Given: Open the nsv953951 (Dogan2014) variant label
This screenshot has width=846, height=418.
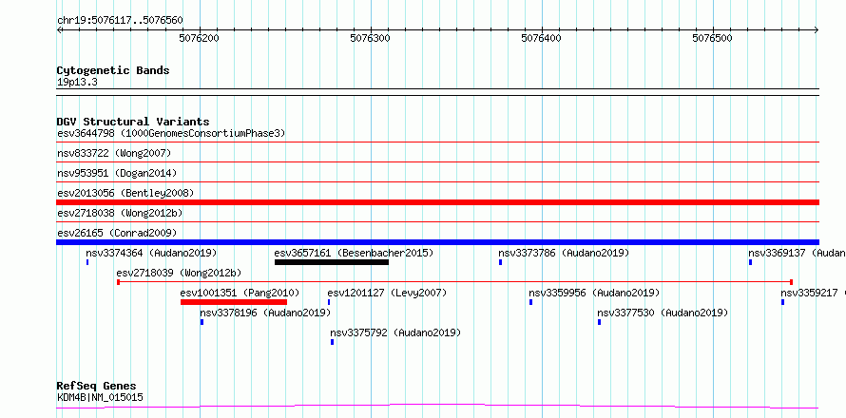Looking at the screenshot, I should click(117, 174).
